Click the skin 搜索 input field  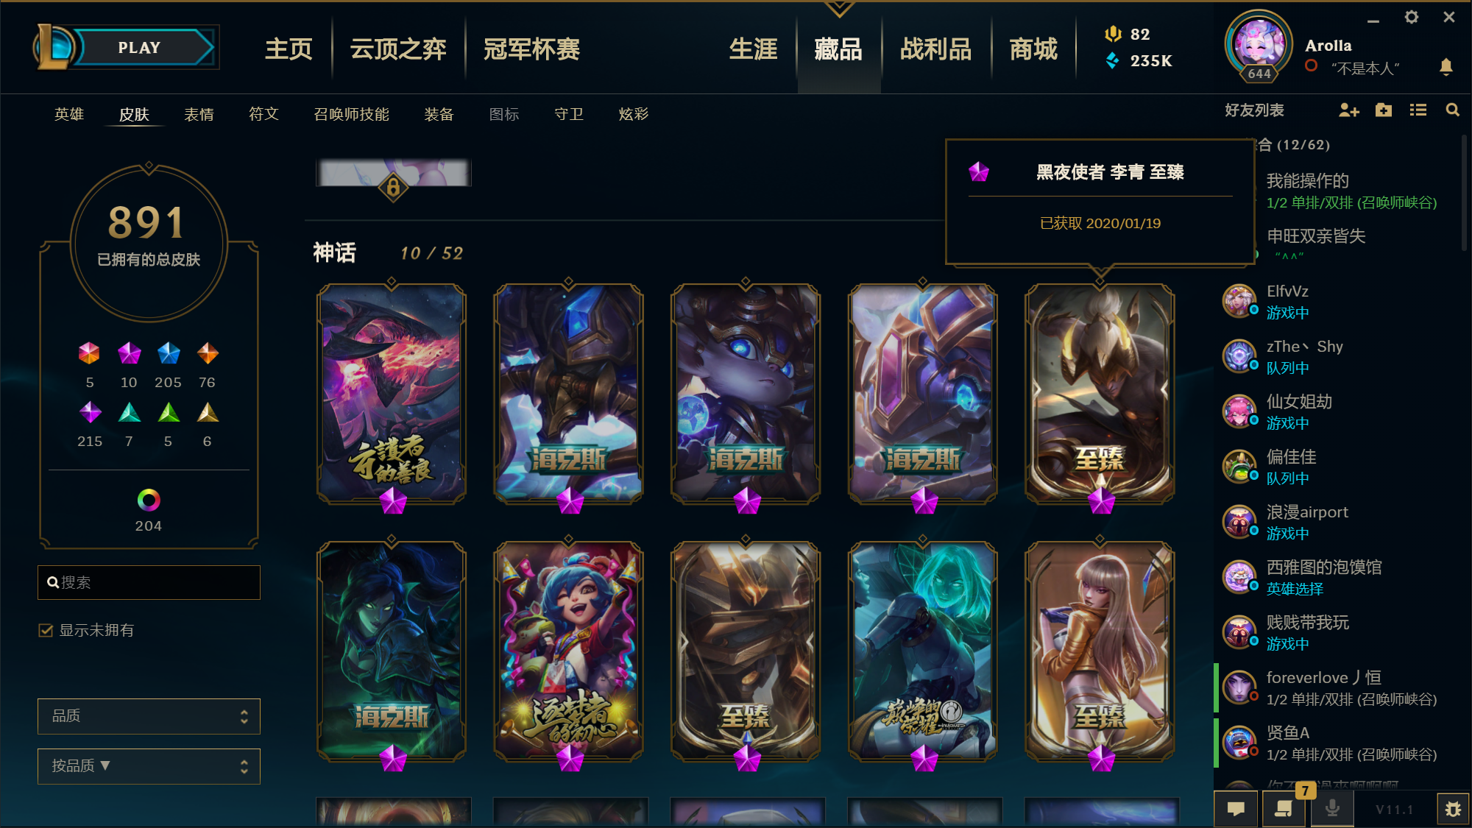(x=149, y=582)
